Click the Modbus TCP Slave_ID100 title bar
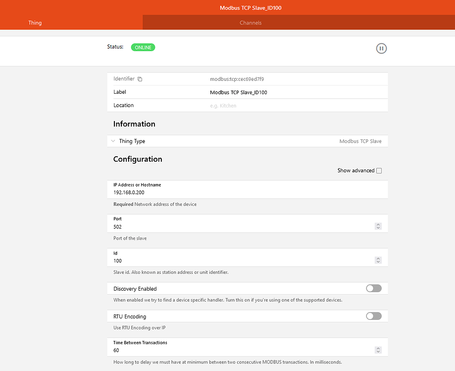455x371 pixels. [250, 7]
